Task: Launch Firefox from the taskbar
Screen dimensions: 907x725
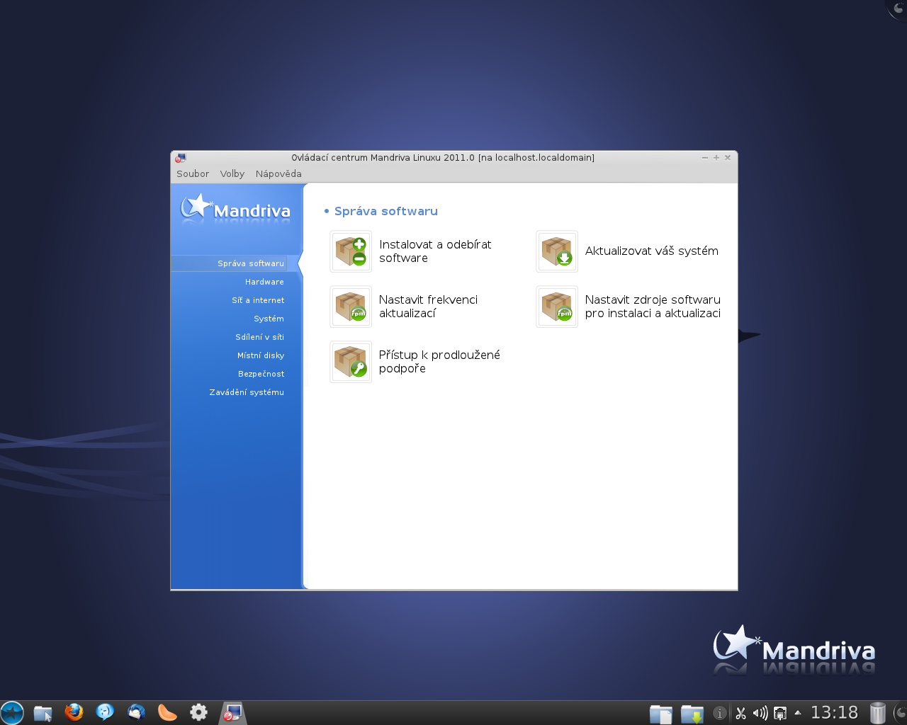Action: [74, 712]
